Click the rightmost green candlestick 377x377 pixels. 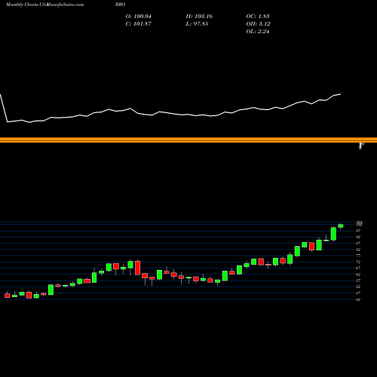coord(341,226)
